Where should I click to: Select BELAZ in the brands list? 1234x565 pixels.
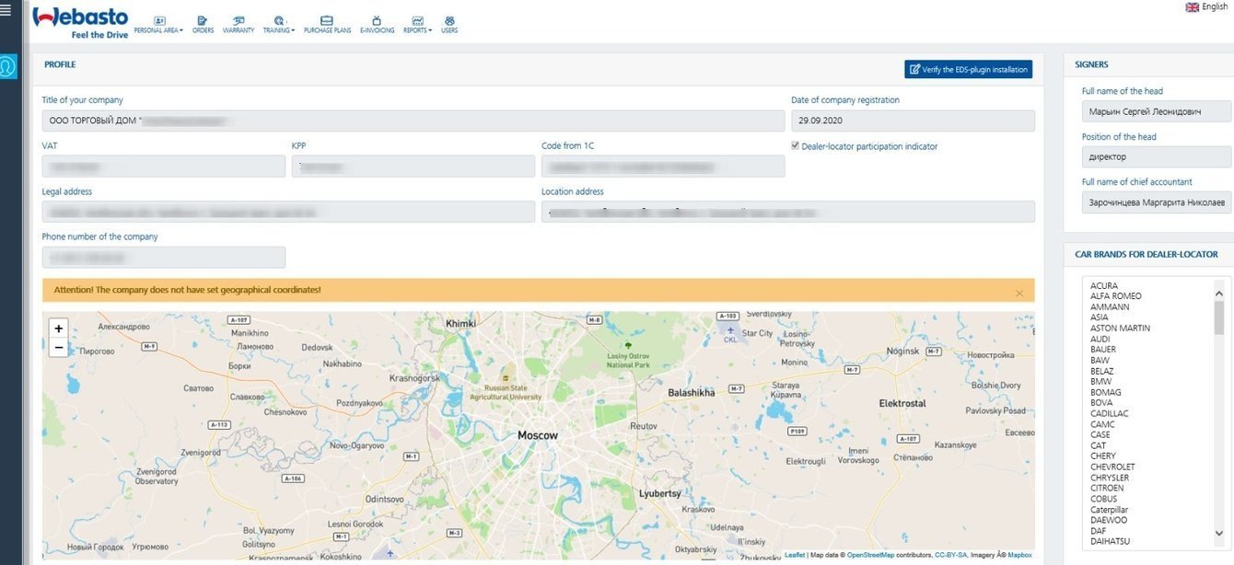[1102, 371]
